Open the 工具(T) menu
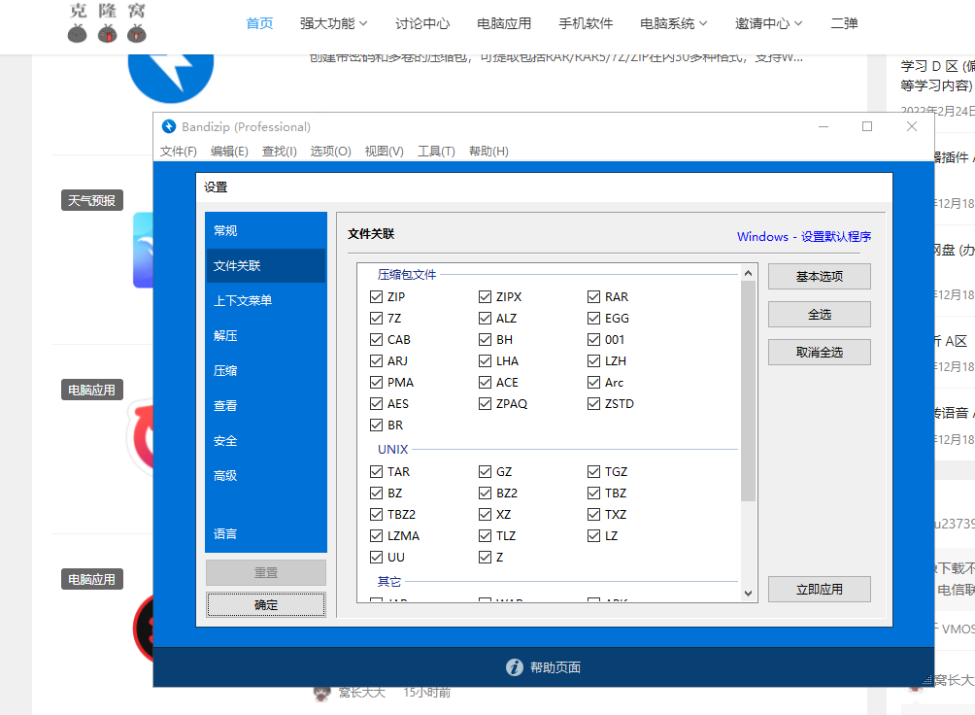 pyautogui.click(x=436, y=152)
